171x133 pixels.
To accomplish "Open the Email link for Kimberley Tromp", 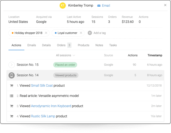I will [106, 6].
